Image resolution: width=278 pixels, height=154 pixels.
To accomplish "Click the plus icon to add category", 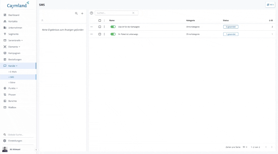I will point(82,13).
